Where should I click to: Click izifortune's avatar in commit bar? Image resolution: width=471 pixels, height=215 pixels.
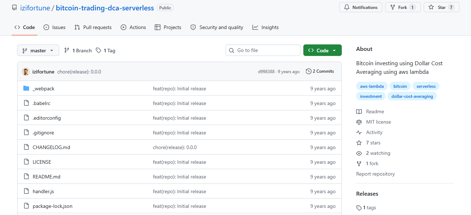click(25, 72)
